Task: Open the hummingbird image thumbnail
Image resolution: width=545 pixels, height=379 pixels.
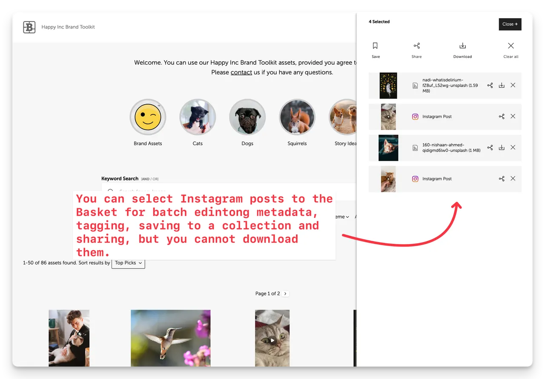Action: (170, 338)
